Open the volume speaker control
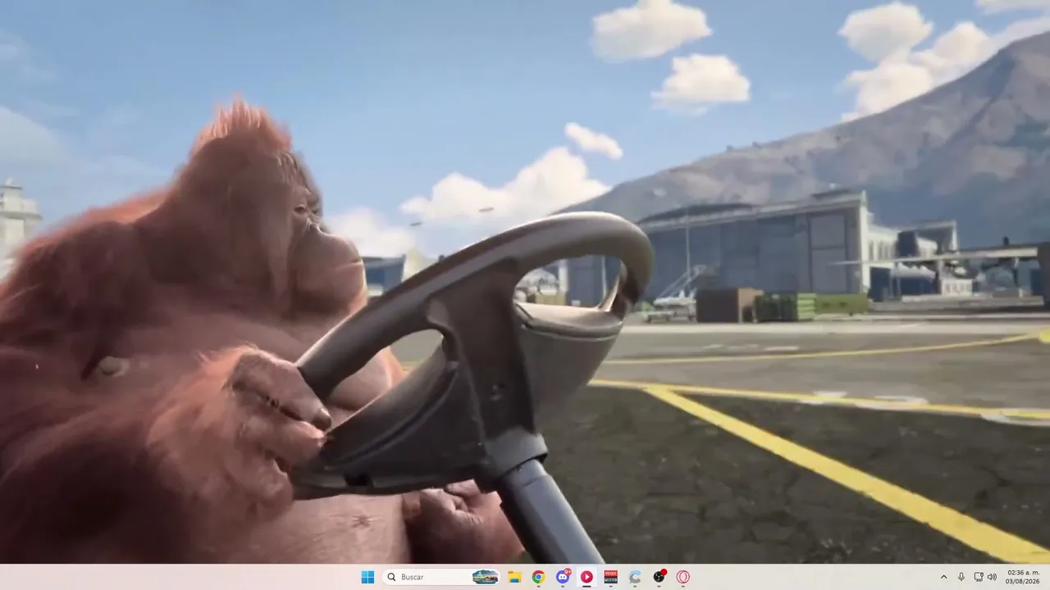Image resolution: width=1050 pixels, height=590 pixels. (x=992, y=577)
